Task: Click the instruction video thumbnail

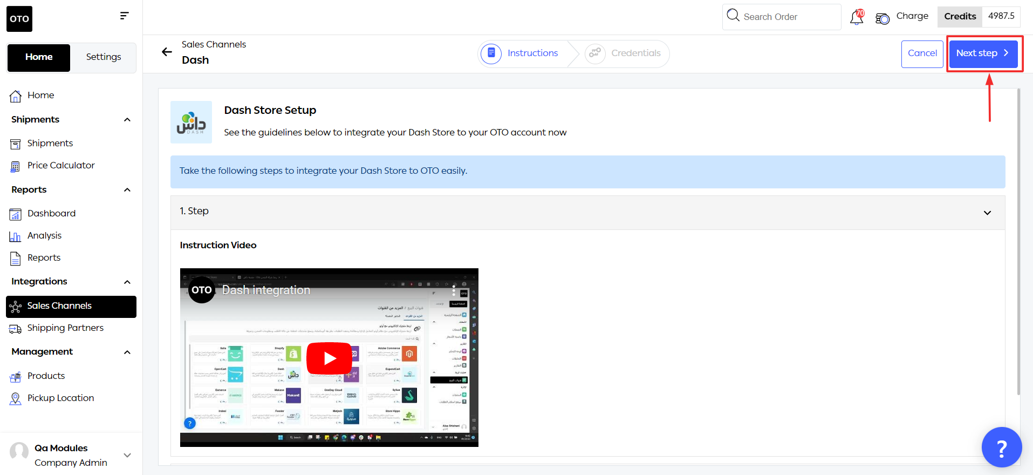Action: tap(329, 357)
